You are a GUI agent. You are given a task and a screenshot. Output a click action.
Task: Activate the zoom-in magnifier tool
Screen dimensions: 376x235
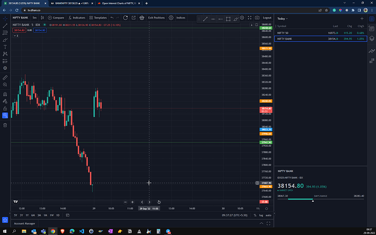[5, 85]
